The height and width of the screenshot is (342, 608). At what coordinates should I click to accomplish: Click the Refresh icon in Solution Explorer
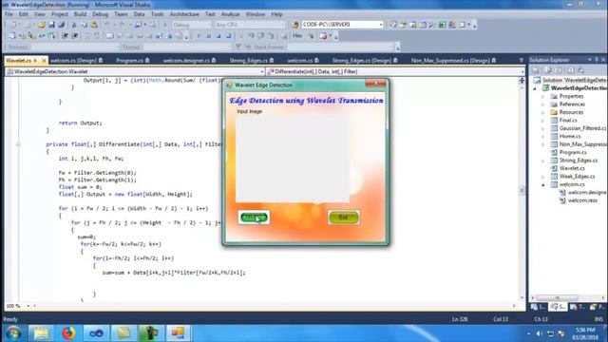coord(559,70)
